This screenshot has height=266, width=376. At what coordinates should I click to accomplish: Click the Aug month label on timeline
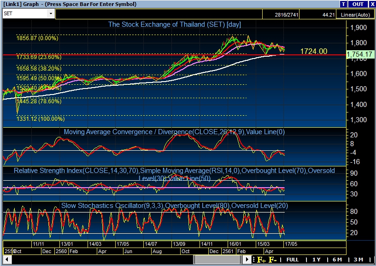157,251
